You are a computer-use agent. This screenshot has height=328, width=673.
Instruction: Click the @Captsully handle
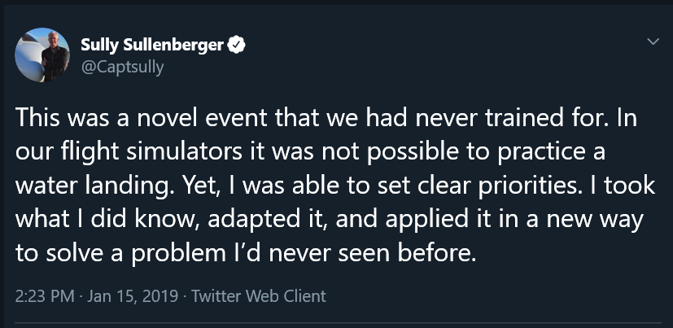point(122,66)
